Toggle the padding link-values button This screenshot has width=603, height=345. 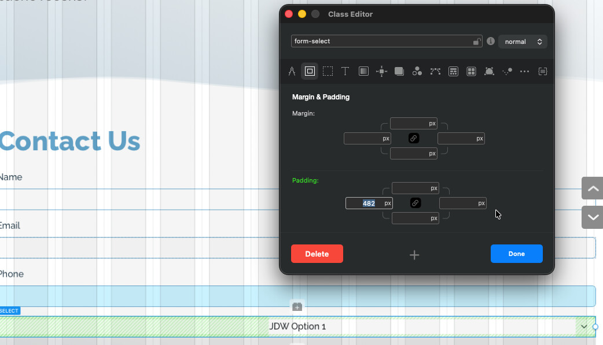[416, 203]
